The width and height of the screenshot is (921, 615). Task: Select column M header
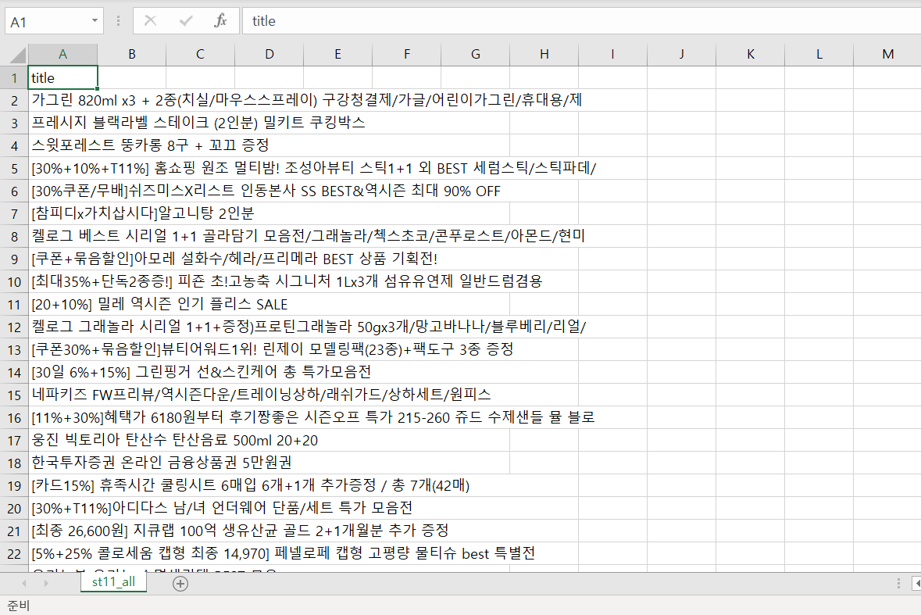click(x=887, y=54)
